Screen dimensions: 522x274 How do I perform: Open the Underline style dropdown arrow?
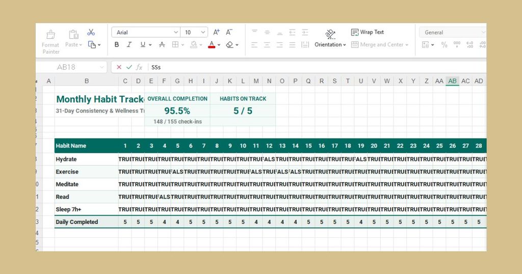click(x=150, y=45)
